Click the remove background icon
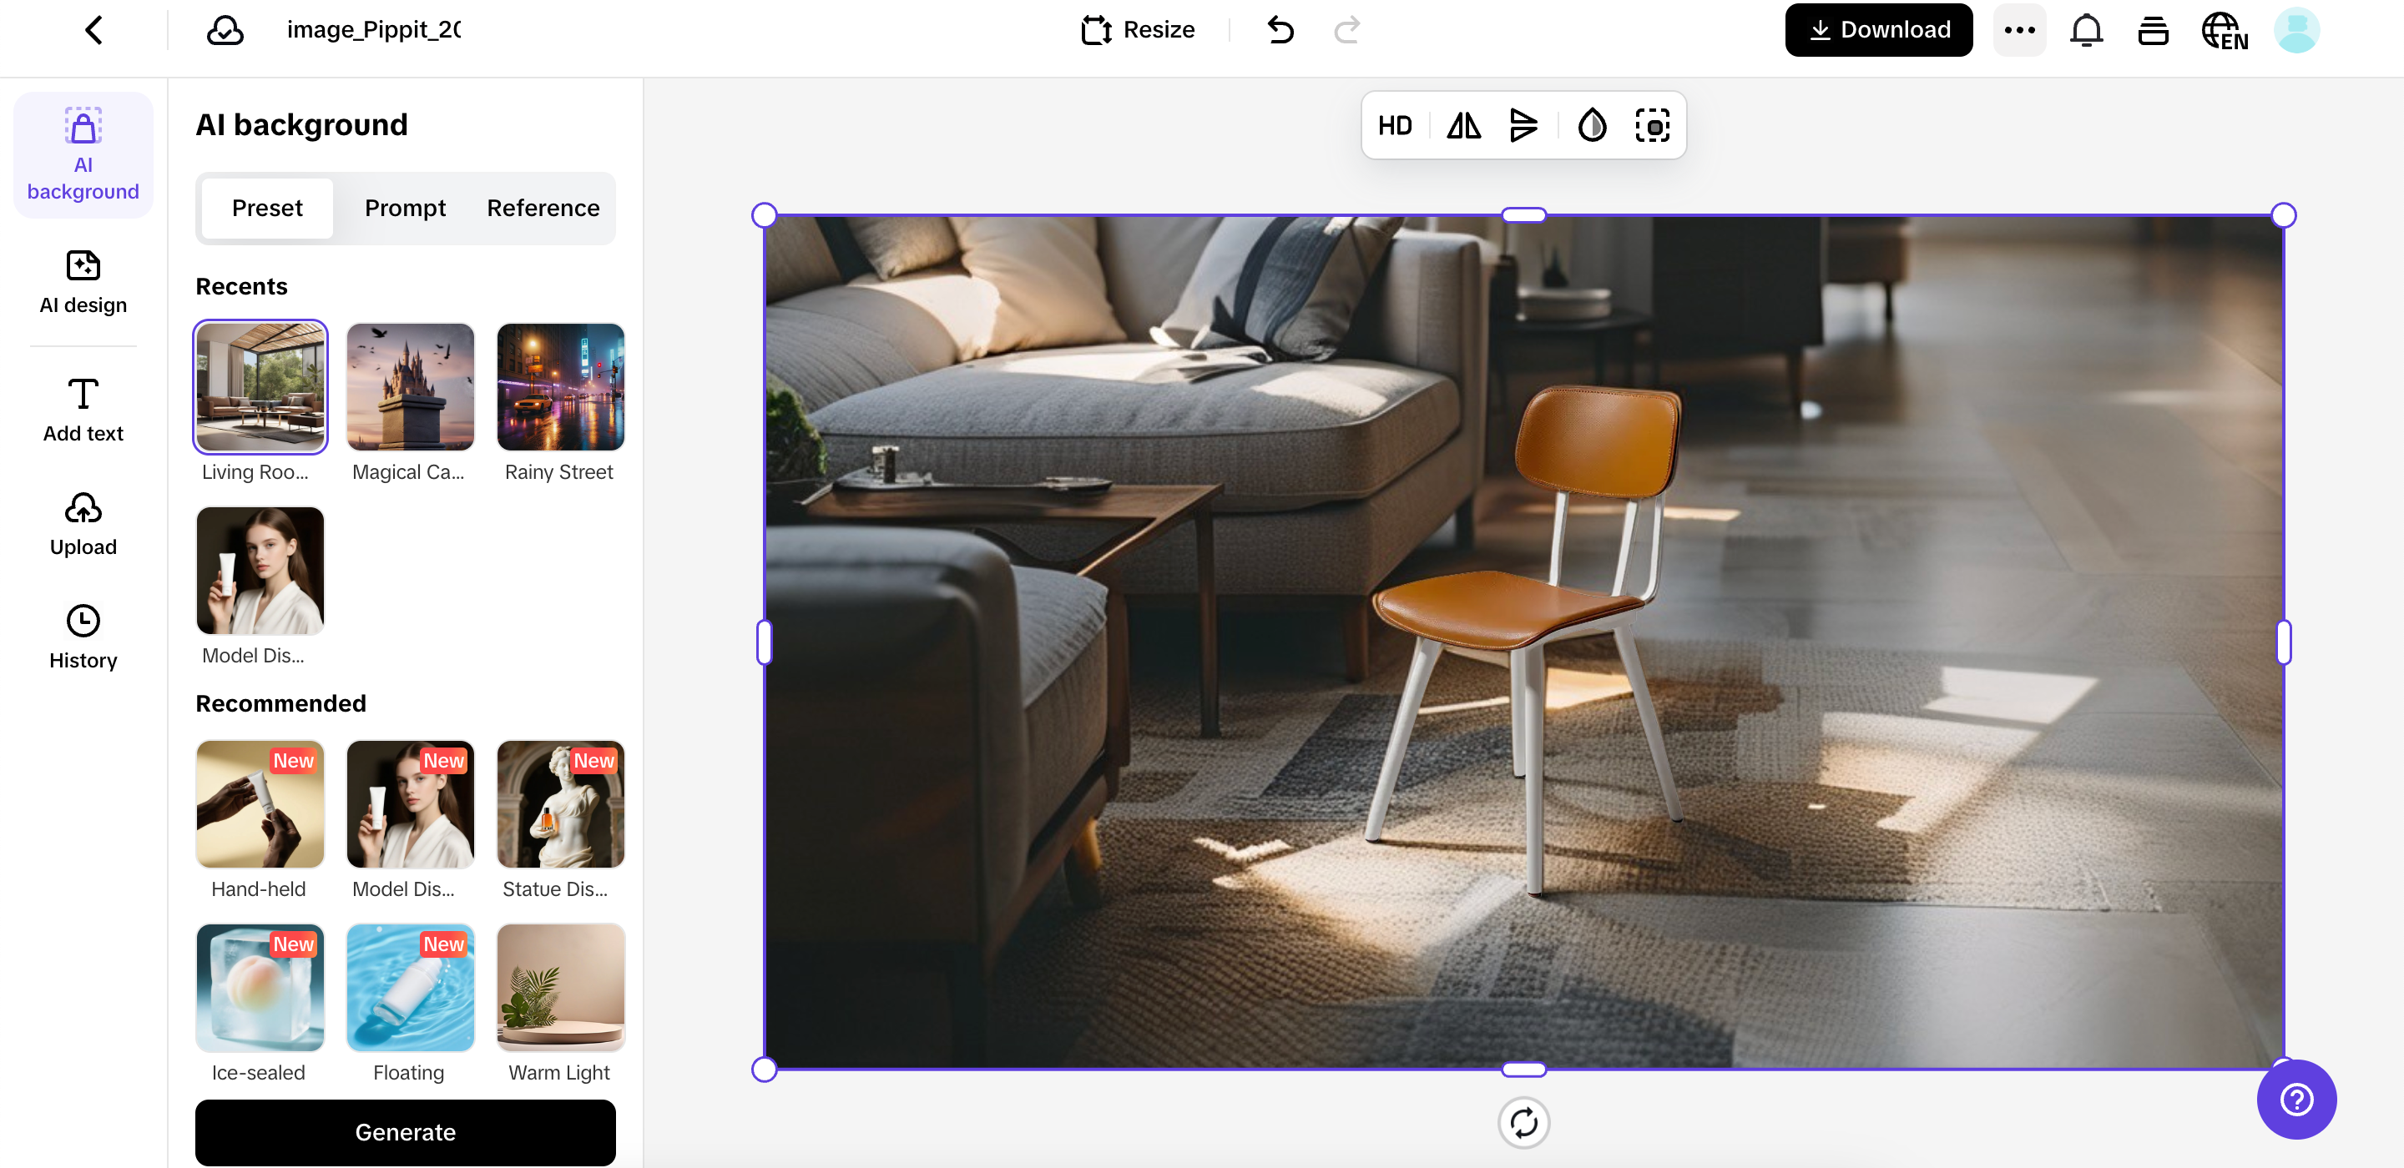This screenshot has width=2404, height=1168. click(1652, 126)
